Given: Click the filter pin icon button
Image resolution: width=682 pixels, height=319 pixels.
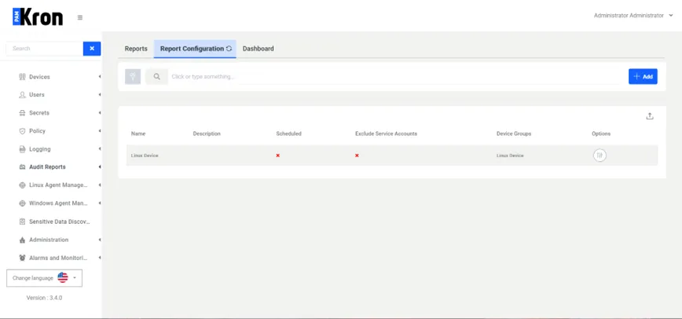Looking at the screenshot, I should pos(133,76).
